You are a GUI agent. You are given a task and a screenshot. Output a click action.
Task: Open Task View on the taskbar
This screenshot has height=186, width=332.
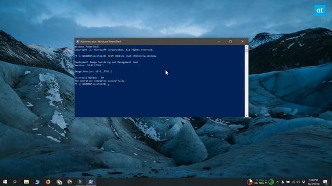15,182
